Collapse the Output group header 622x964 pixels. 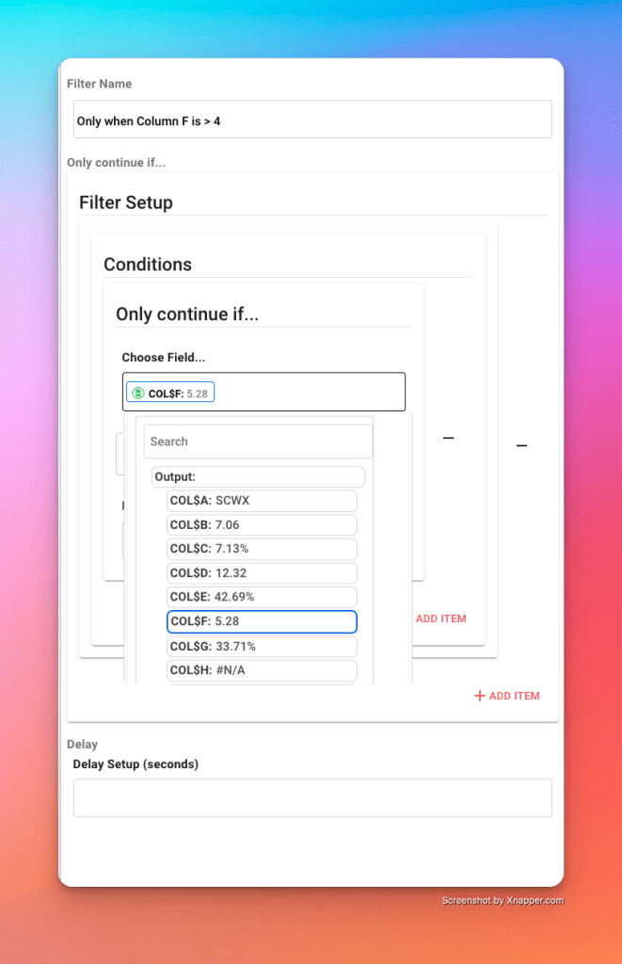[x=258, y=477]
